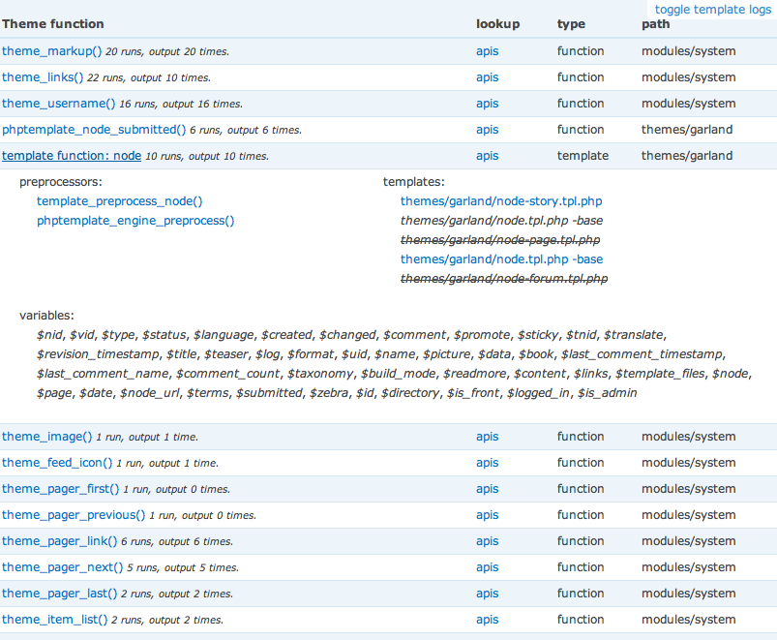Screen dimensions: 777x640
Task: Expand theme_markup() function details
Action: 51,51
